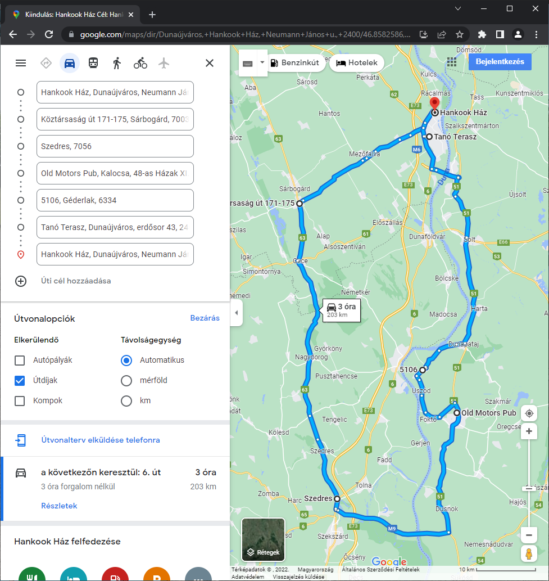The height and width of the screenshot is (581, 549).
Task: Click Útvonalterv elküldése telefonra link
Action: tap(101, 440)
